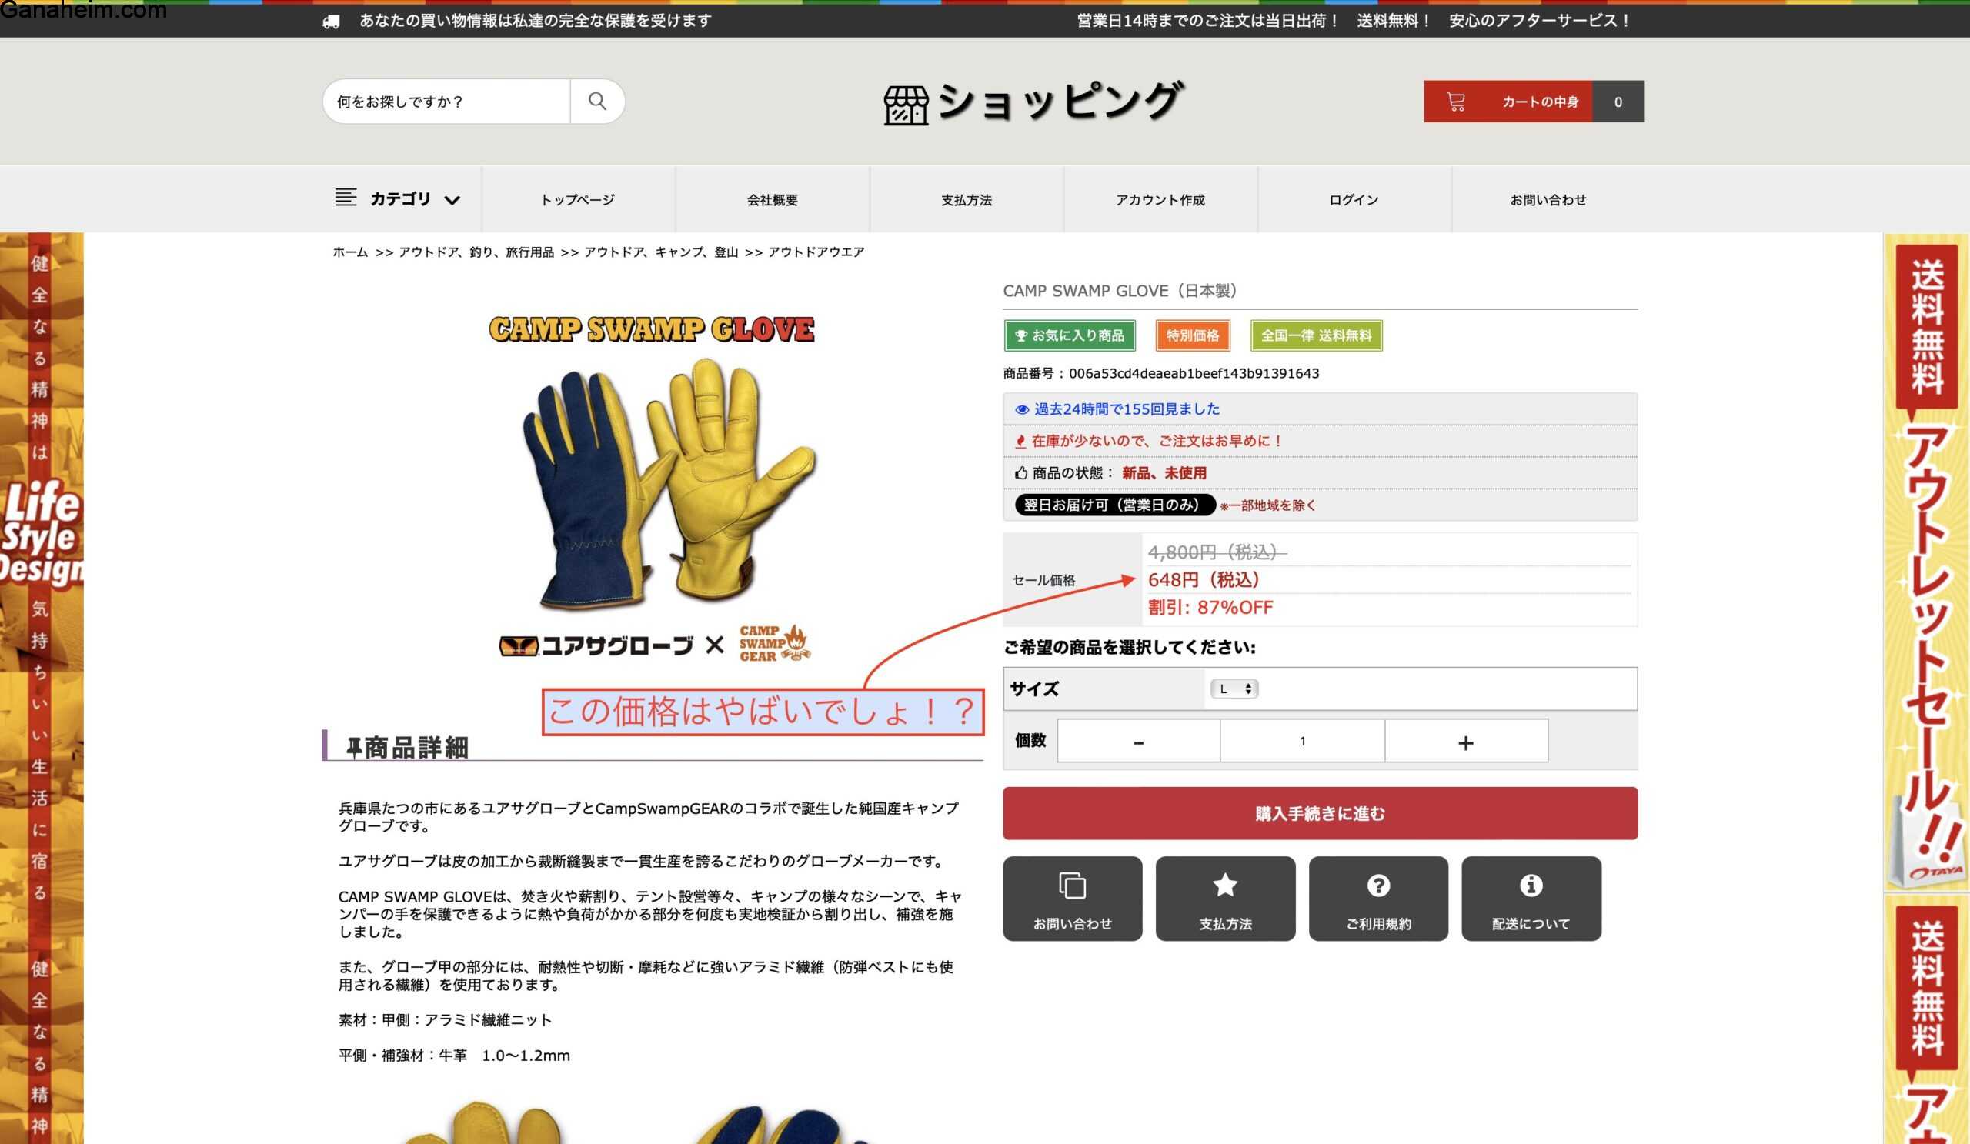The height and width of the screenshot is (1144, 1970).
Task: Click the カテゴリ hamburger list icon
Action: click(x=346, y=198)
